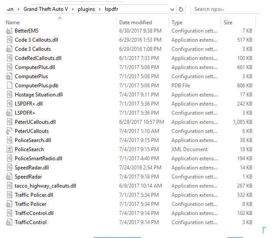Image resolution: width=275 pixels, height=238 pixels.
Task: Expand the chevron after Grand Theft Auto V
Action: tap(73, 9)
